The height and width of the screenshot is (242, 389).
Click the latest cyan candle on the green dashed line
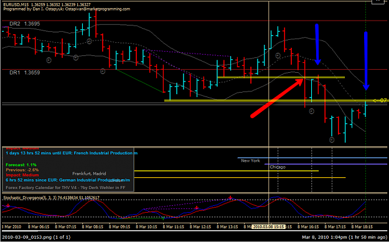point(365,109)
